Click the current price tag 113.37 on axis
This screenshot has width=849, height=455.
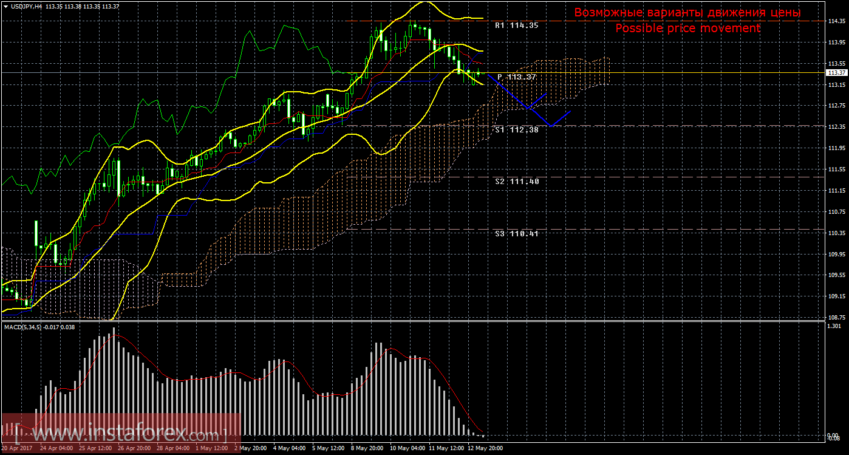point(836,72)
